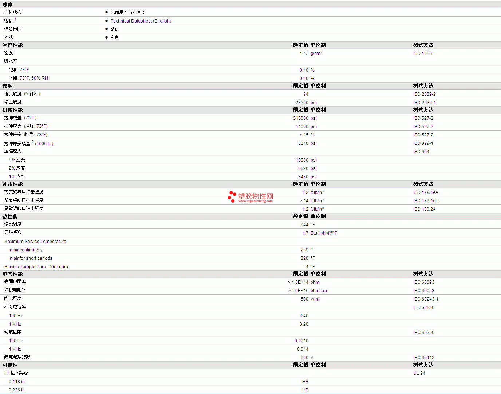Select the 物理性能 section header
Screen dimensions: 501x394
pyautogui.click(x=13, y=45)
